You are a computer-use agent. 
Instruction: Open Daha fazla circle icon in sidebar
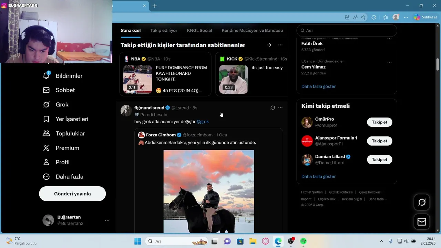click(46, 177)
